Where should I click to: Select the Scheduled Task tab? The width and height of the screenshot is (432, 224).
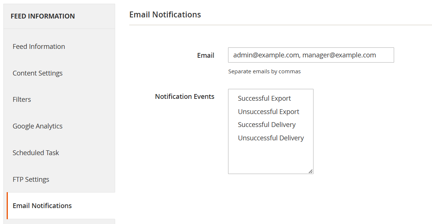coord(36,153)
